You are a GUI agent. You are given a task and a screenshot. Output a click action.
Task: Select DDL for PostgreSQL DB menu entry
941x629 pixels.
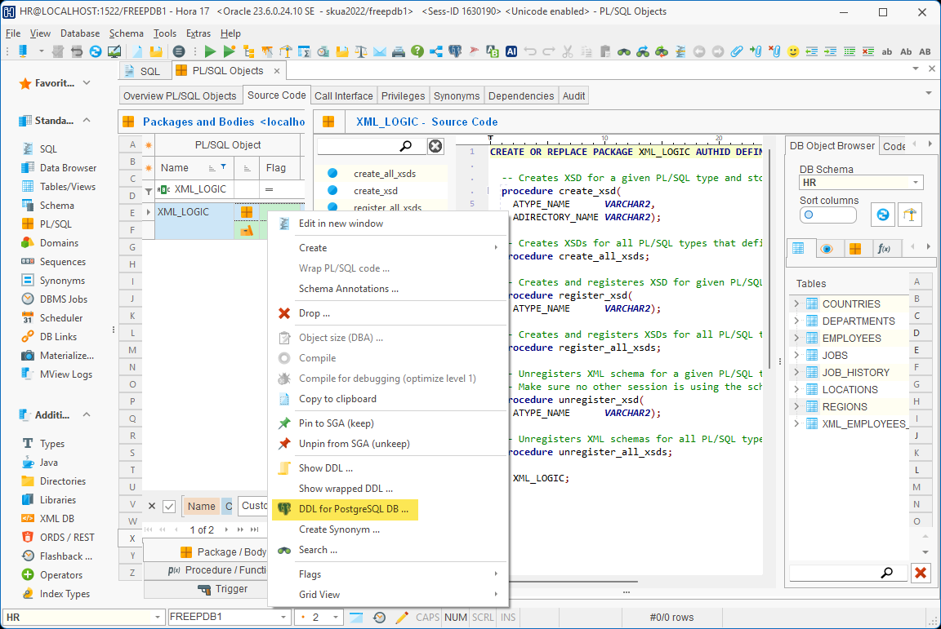click(x=353, y=509)
